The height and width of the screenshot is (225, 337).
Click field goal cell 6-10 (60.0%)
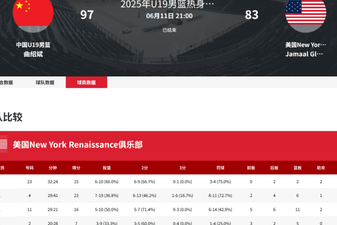click(x=107, y=182)
